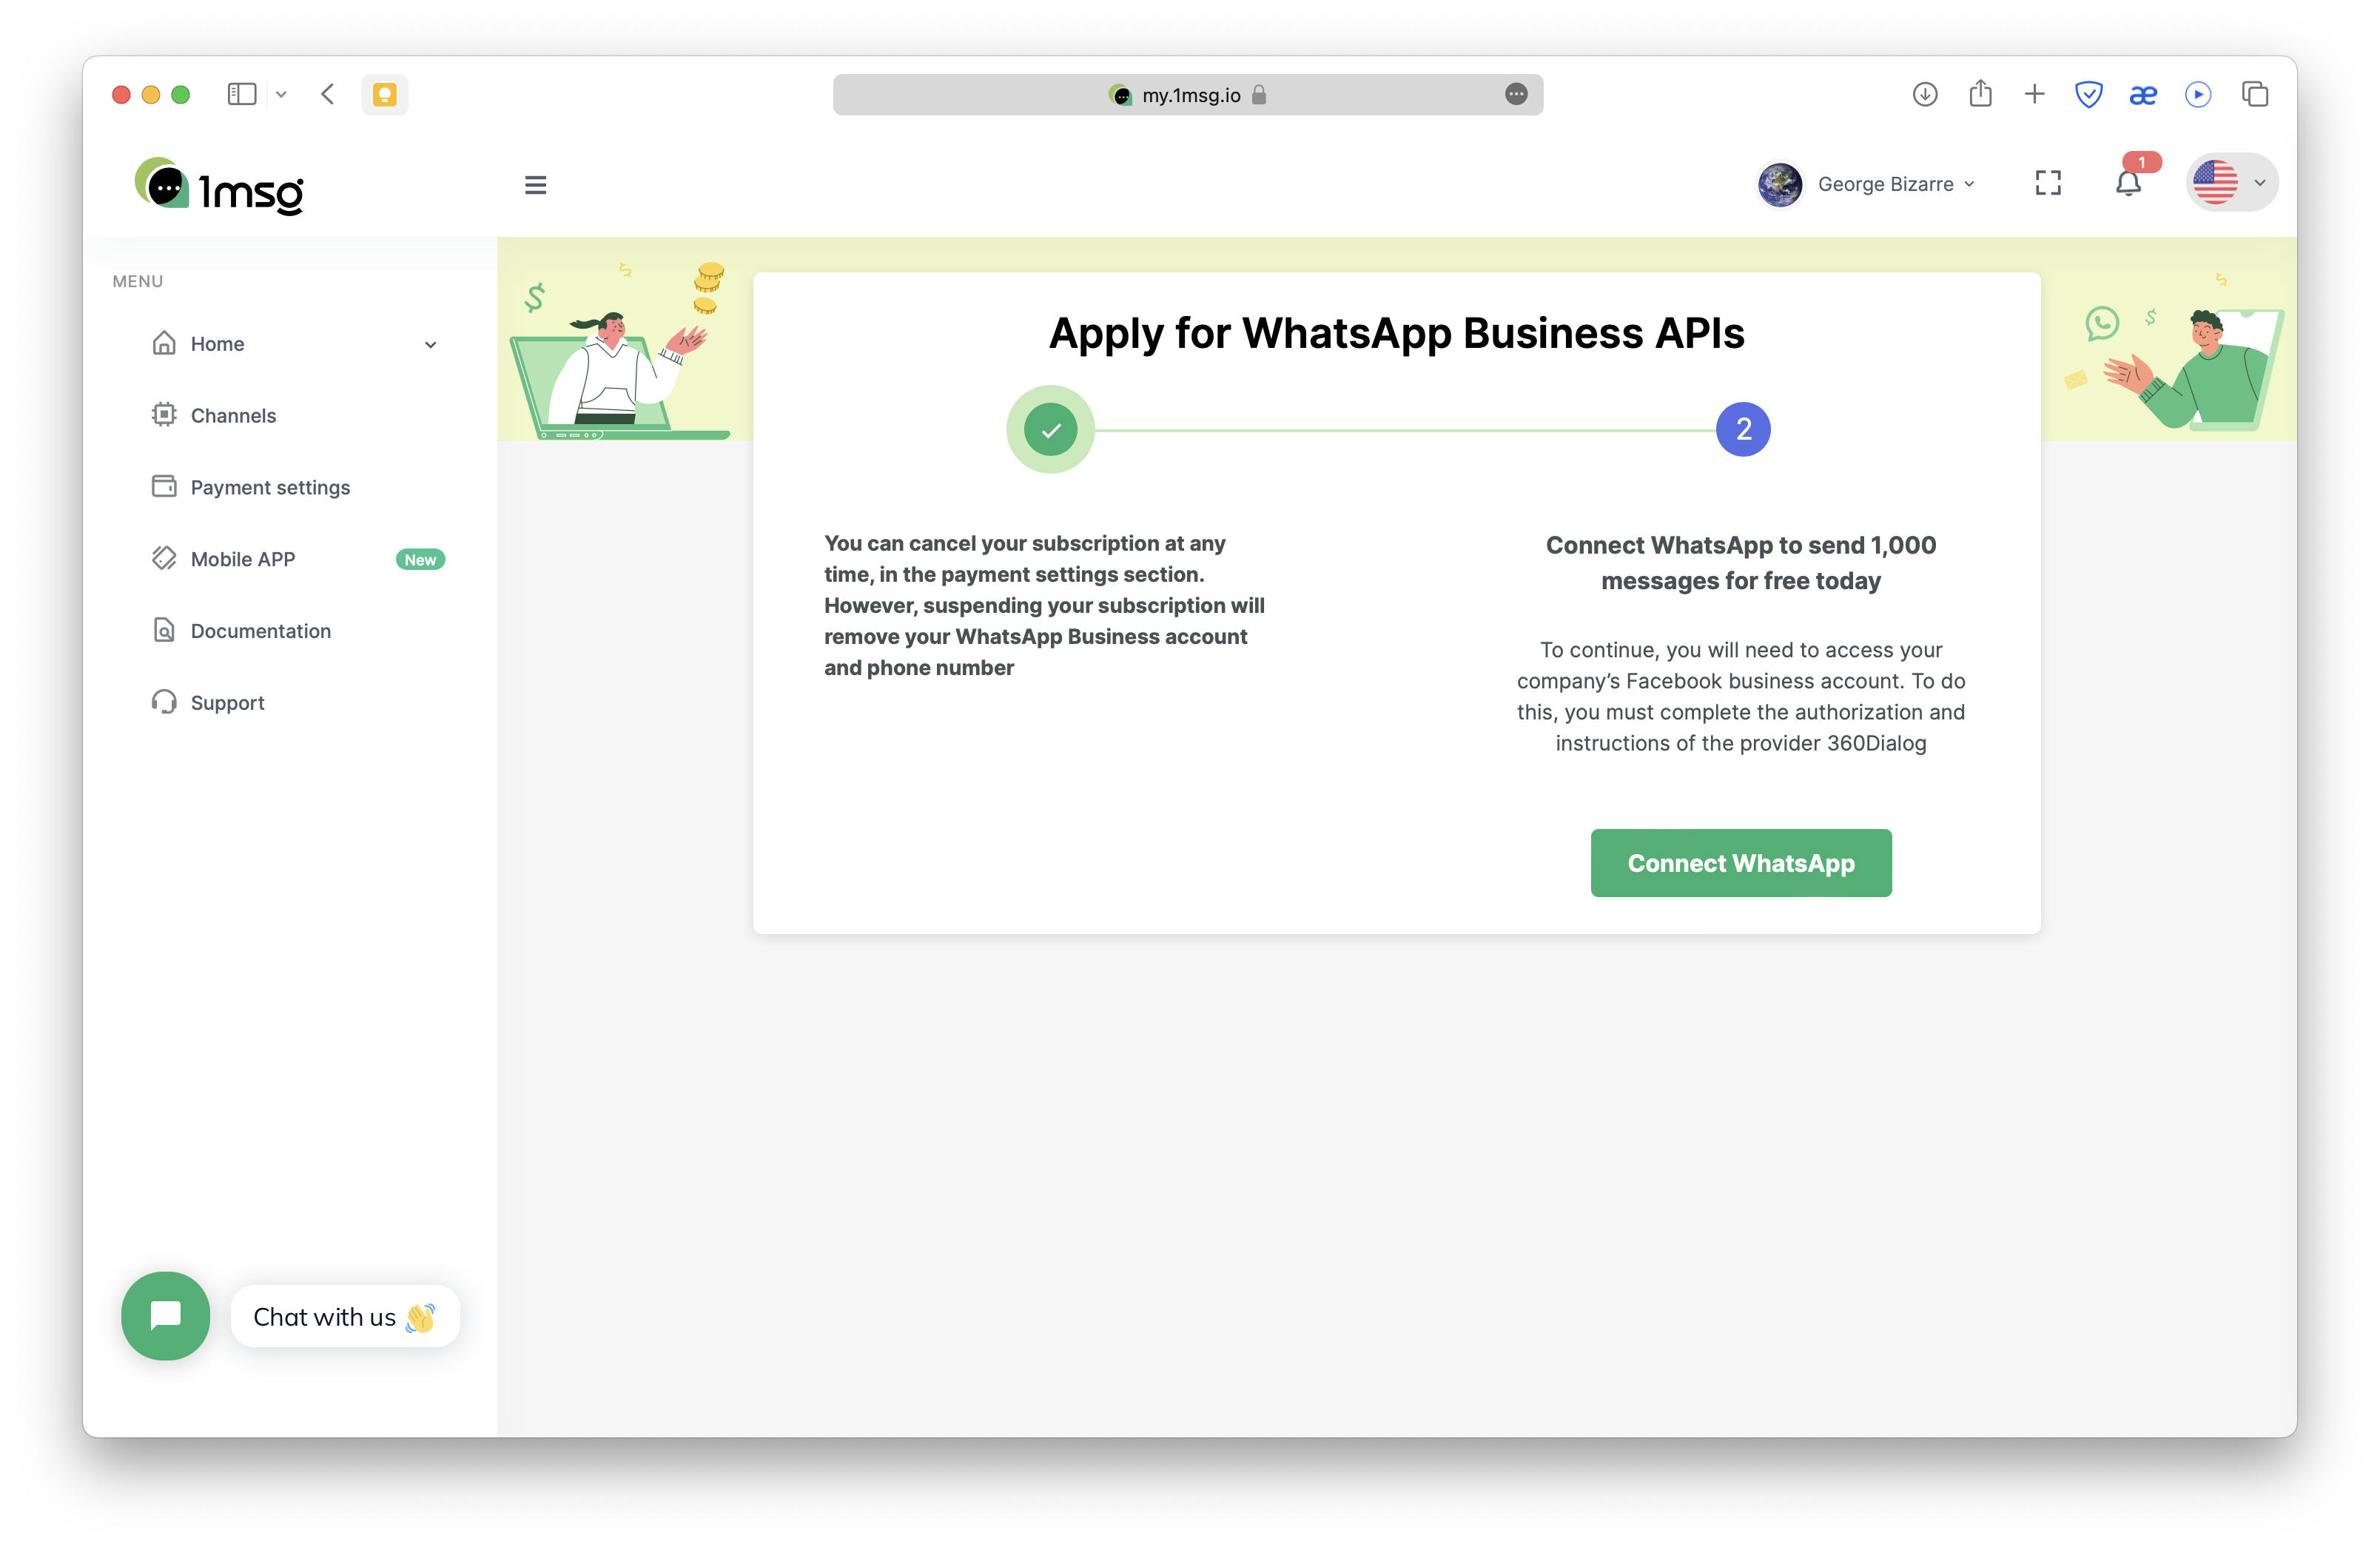Toggle Safari sidebar button
Screen dimensions: 2380x1547
242,94
